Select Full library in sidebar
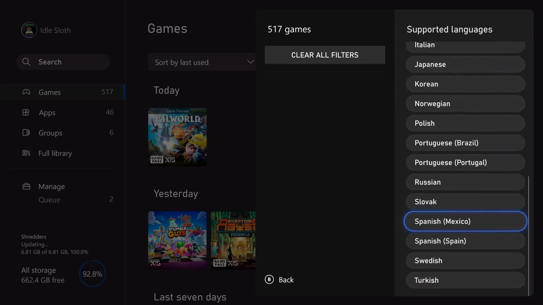 tap(55, 153)
